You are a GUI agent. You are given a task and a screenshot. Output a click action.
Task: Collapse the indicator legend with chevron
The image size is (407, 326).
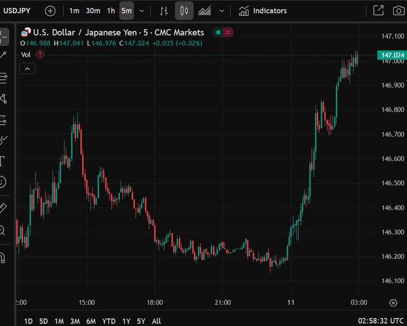tap(27, 69)
